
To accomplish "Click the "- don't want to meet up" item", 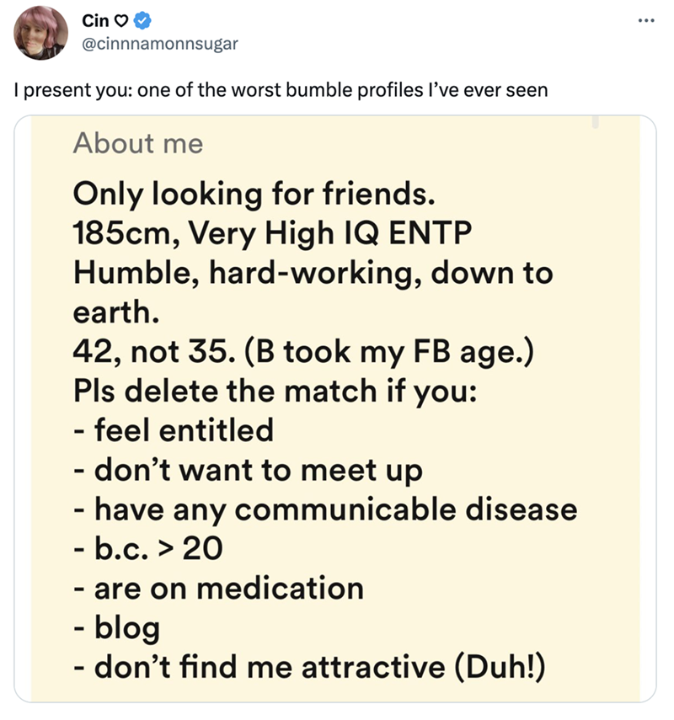I will coord(248,470).
